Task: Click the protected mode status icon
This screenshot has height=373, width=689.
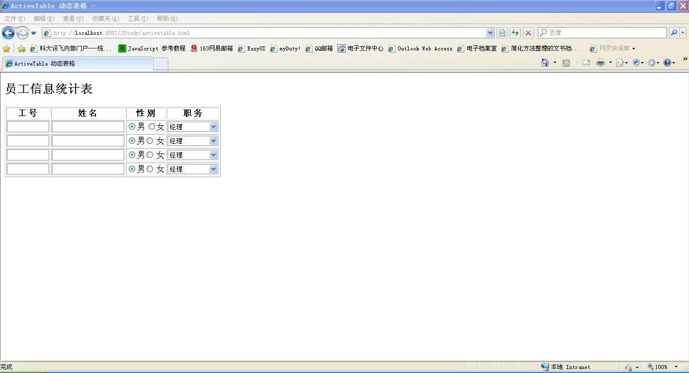Action: 629,367
